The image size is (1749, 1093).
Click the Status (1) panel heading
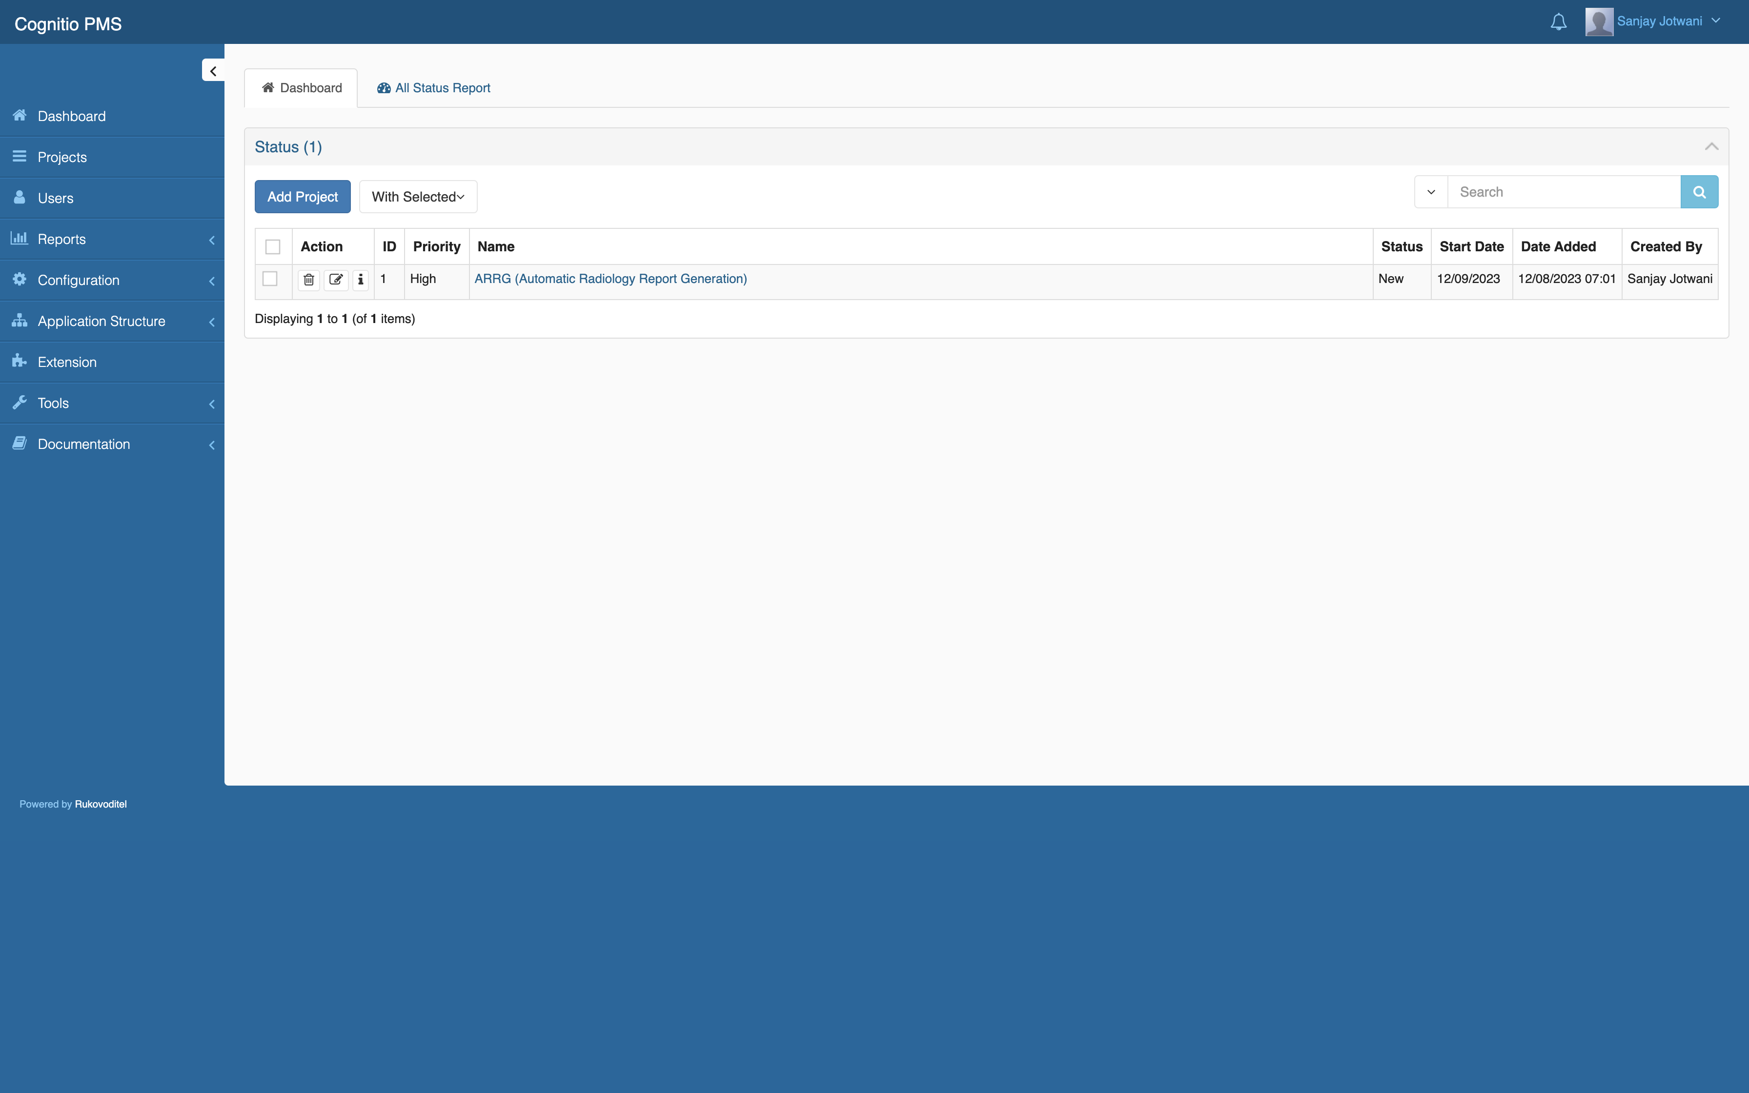[287, 147]
